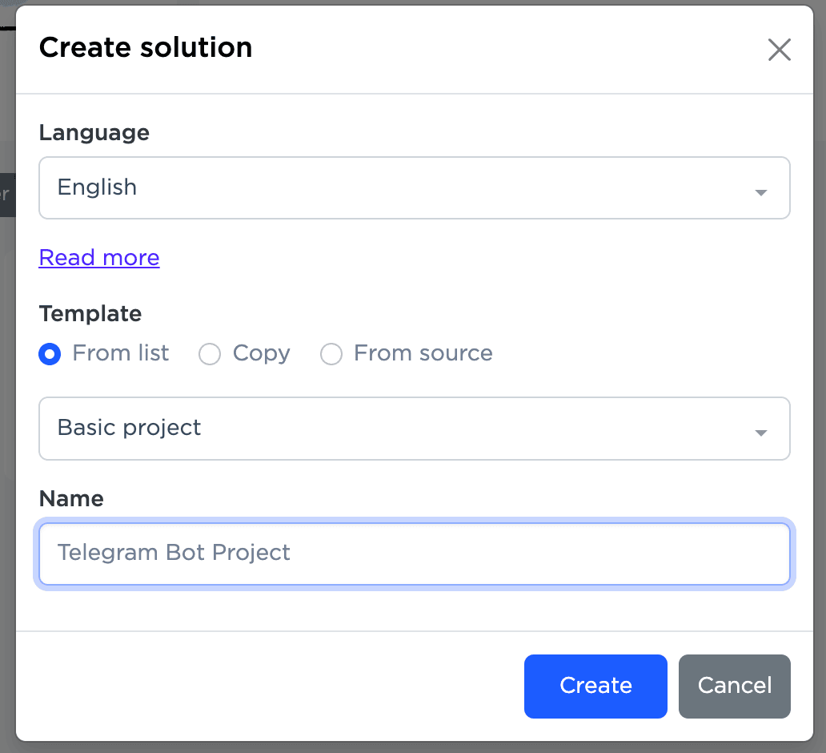This screenshot has height=753, width=826.
Task: Click the 'Create solution' dialog title
Action: pos(146,48)
